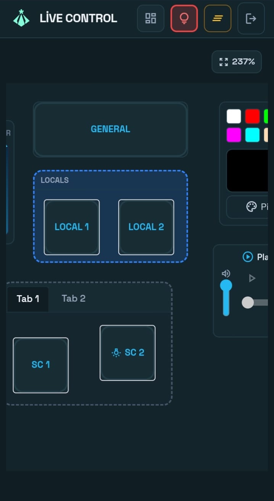274x501 pixels.
Task: Activate the GENERAL scene button
Action: coord(110,129)
